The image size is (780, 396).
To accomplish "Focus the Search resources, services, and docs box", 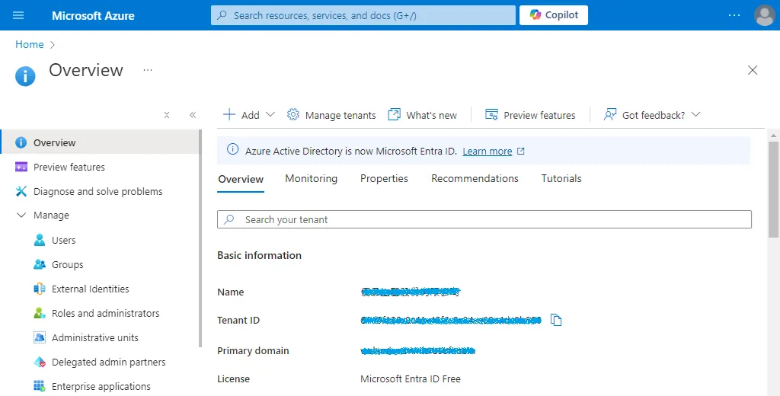I will click(363, 15).
